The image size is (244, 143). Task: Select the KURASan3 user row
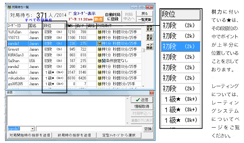click(x=74, y=55)
